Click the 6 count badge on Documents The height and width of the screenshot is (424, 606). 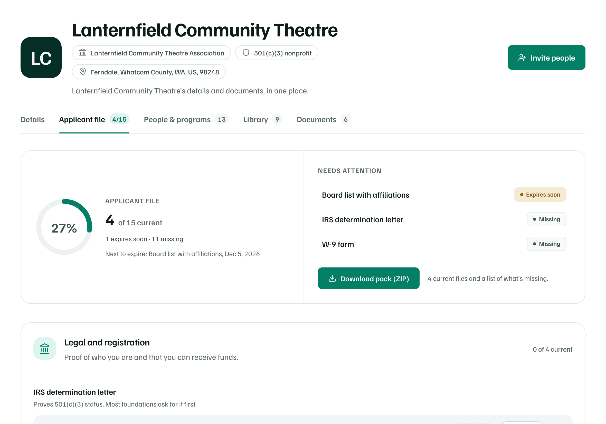tap(345, 119)
